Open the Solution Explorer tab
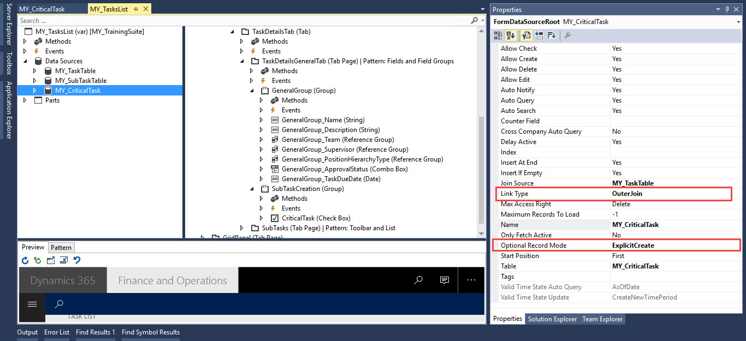 click(x=551, y=319)
